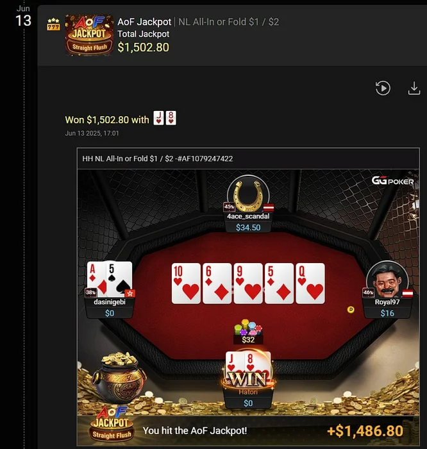Click the Hatori WIN banner

(248, 380)
